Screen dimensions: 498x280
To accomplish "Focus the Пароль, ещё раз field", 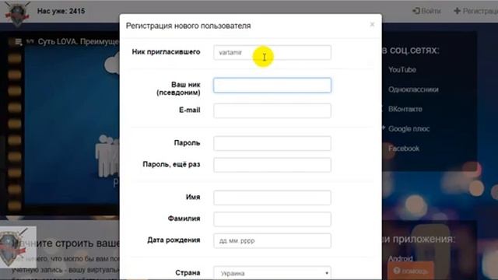I will click(272, 165).
